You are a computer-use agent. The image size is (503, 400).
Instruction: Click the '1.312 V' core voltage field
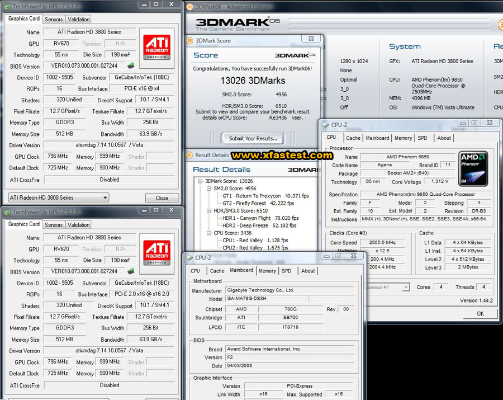(440, 181)
